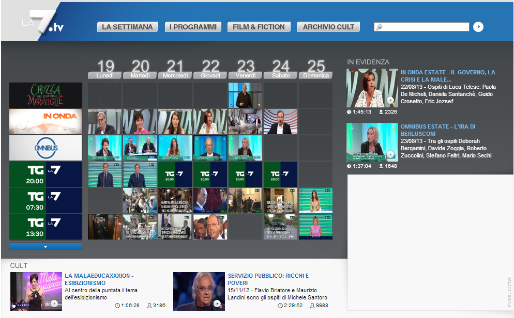Select day 22 Giovedì tab
This screenshot has height=318, width=514.
tap(210, 69)
